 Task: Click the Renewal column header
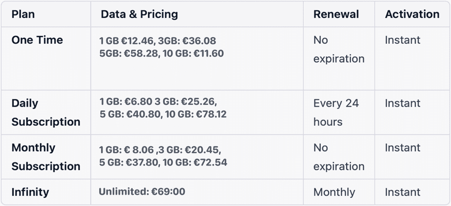pos(336,14)
